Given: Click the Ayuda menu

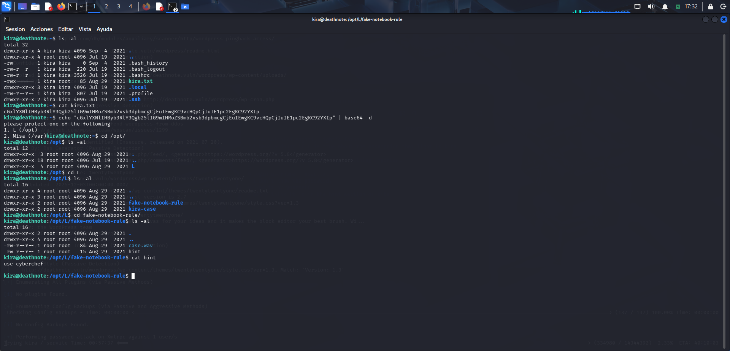Looking at the screenshot, I should point(104,29).
